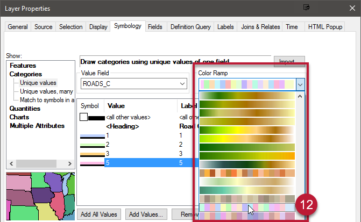Choose Unique values, many fields option

(x=46, y=91)
